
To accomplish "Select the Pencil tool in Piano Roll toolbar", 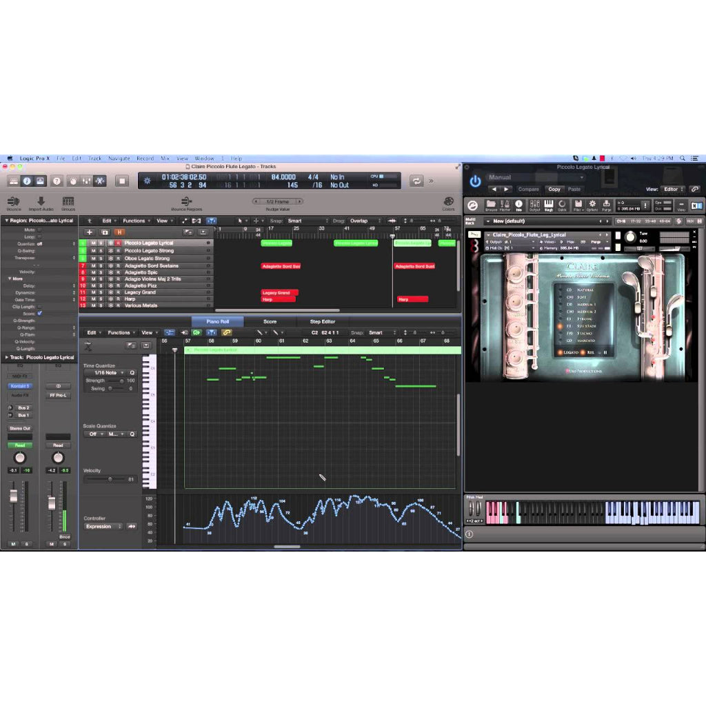I will 259,332.
